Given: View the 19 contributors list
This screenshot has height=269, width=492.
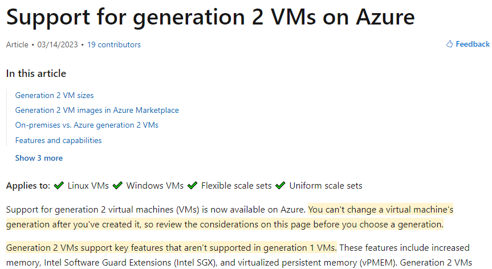Looking at the screenshot, I should [114, 44].
